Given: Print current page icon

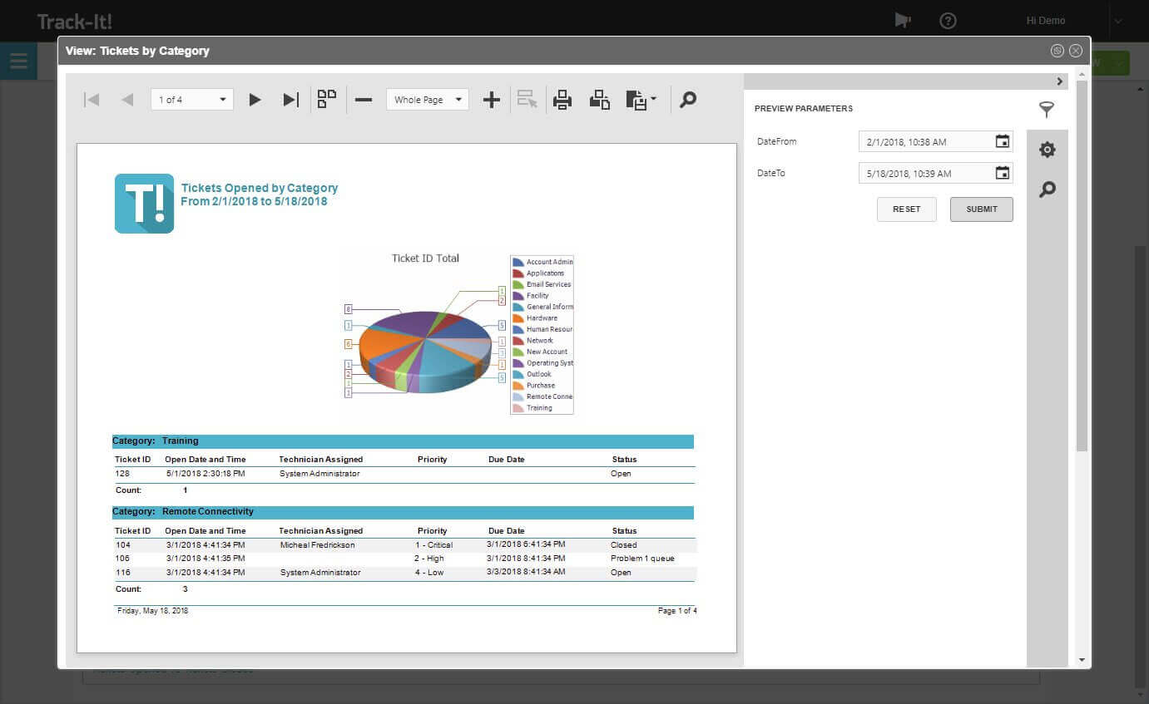Looking at the screenshot, I should (x=599, y=100).
